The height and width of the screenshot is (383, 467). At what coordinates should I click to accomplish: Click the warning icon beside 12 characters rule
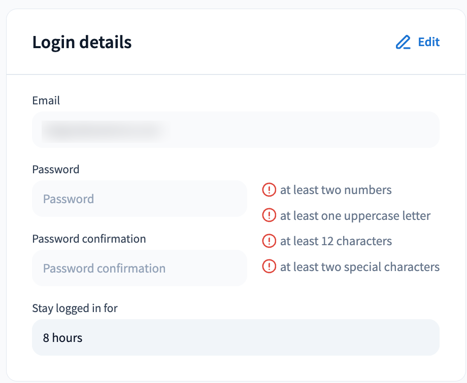269,241
